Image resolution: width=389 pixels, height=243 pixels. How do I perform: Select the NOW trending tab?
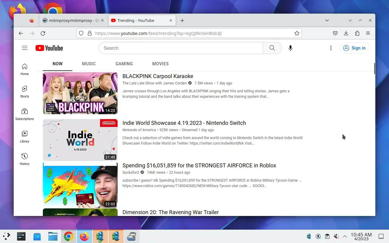click(57, 64)
